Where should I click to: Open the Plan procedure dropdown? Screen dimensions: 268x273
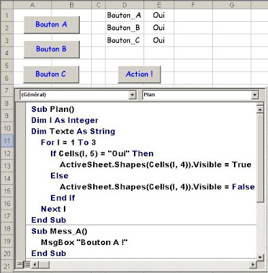coord(255,95)
